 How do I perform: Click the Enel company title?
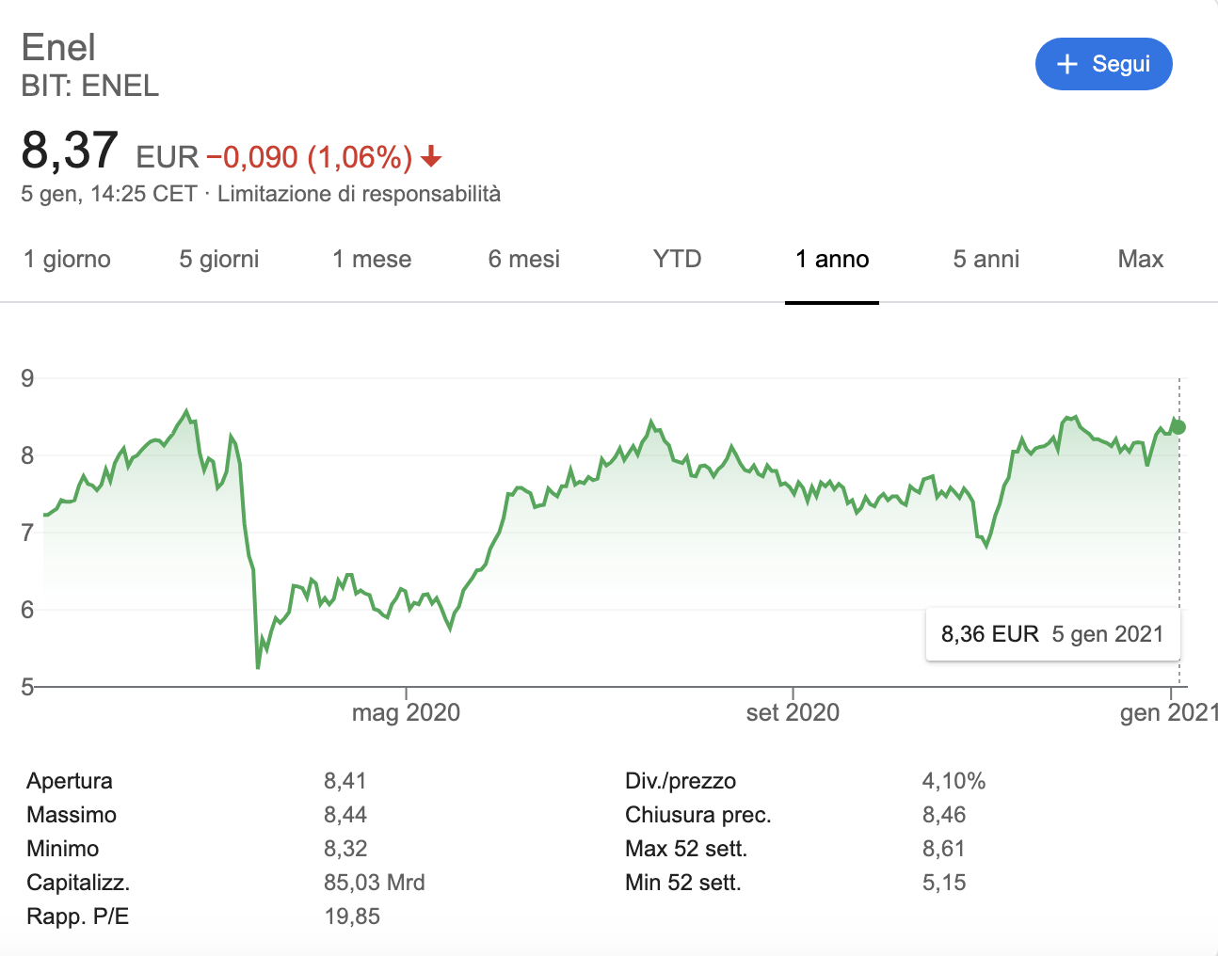[x=58, y=47]
